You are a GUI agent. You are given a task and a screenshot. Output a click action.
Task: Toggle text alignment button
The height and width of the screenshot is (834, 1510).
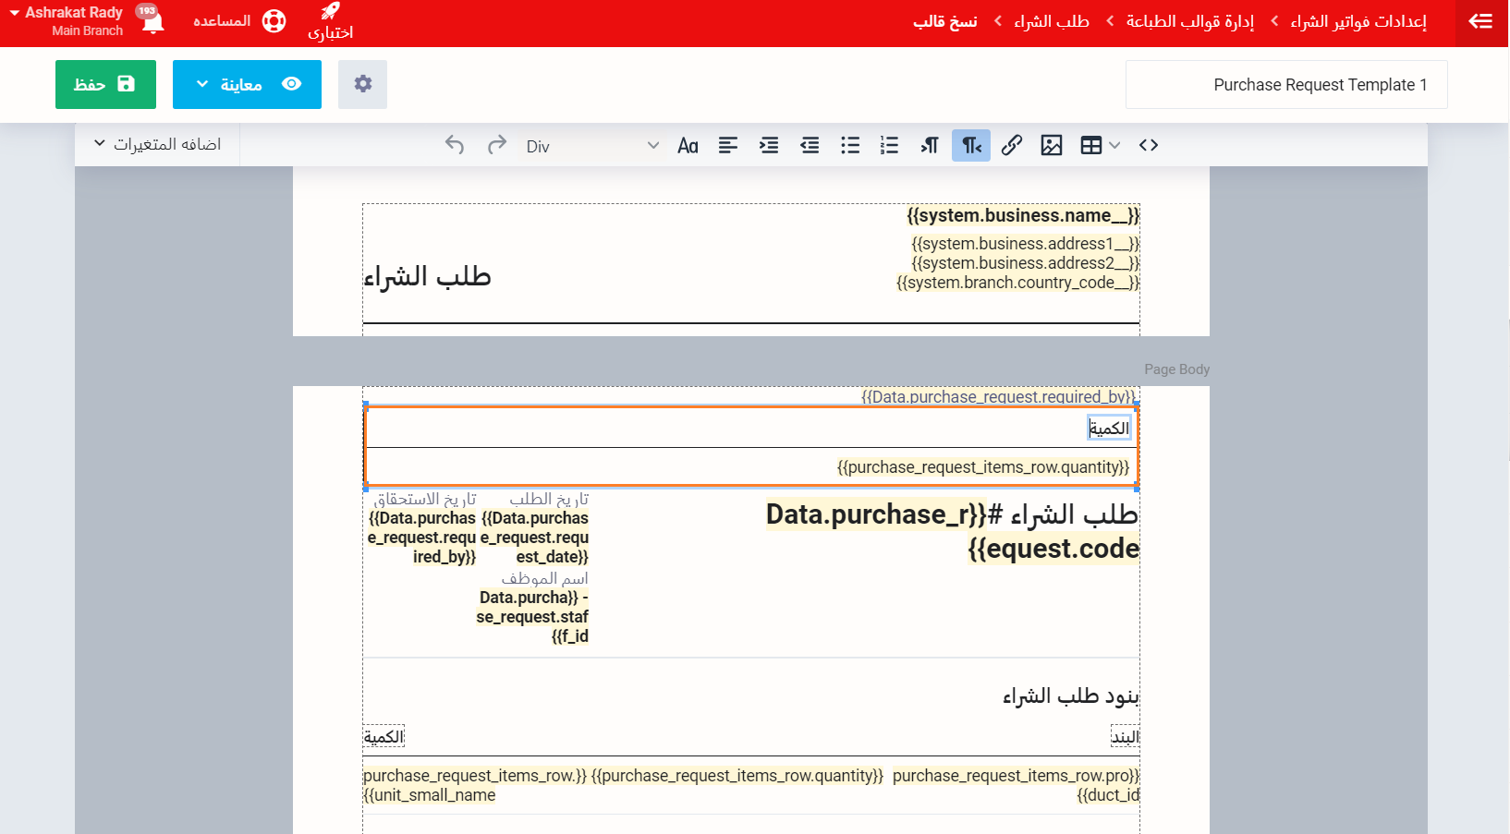(728, 145)
